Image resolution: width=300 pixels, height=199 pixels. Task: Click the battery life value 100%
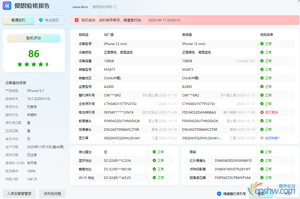pos(31,171)
